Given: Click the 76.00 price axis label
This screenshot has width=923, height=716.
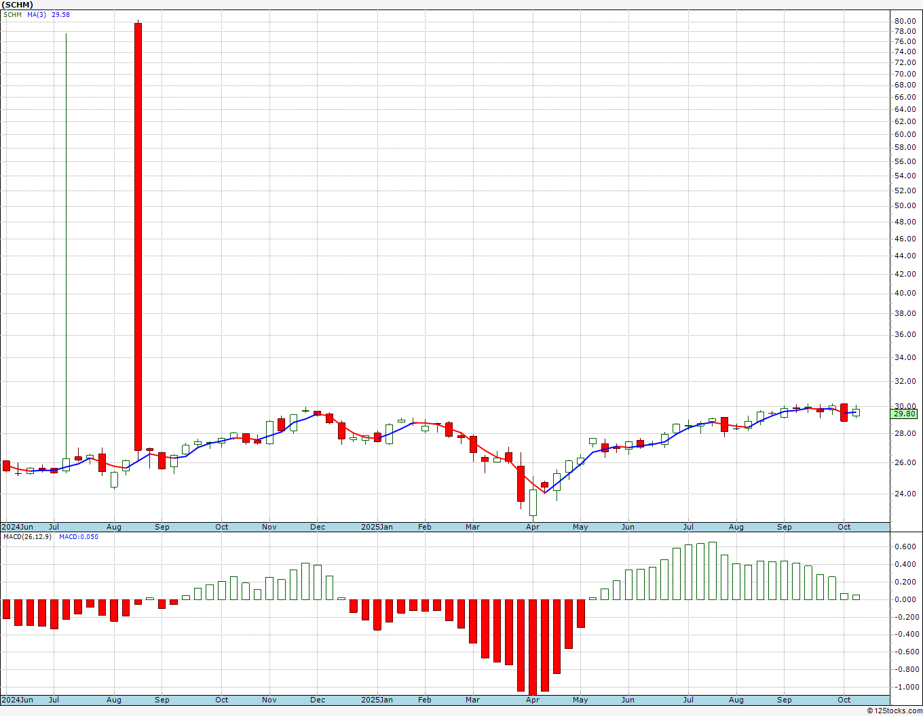Looking at the screenshot, I should click(x=905, y=41).
